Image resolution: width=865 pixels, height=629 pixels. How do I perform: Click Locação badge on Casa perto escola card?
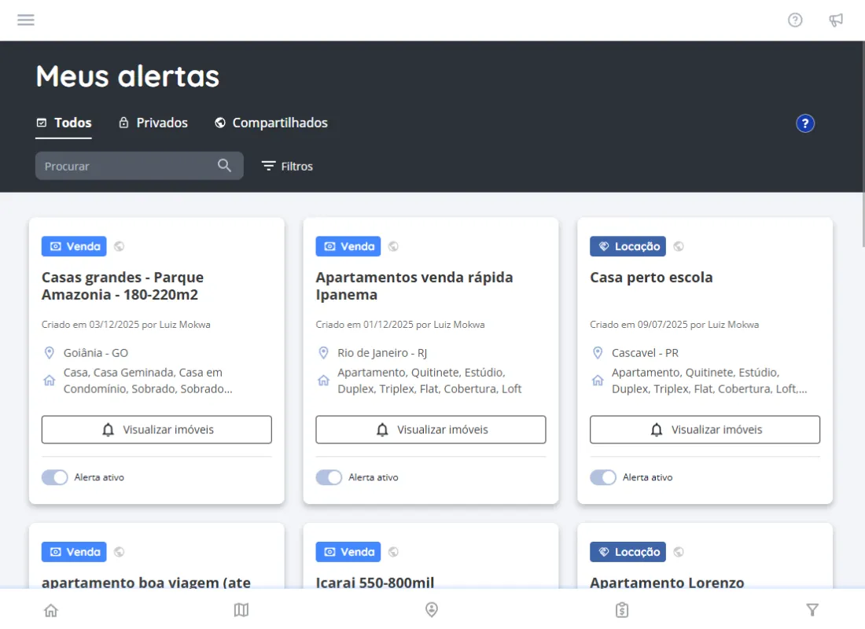click(x=628, y=247)
